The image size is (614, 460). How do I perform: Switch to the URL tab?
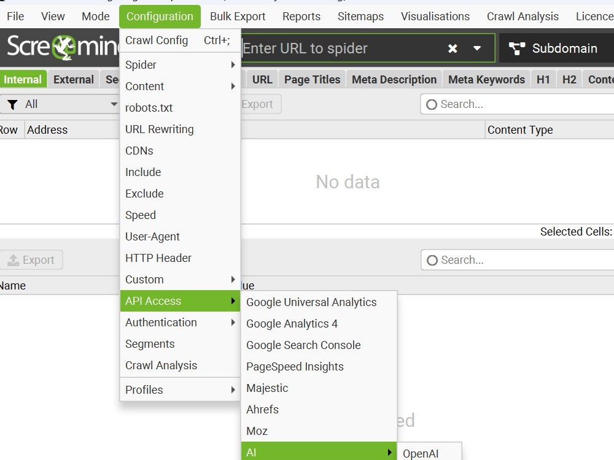(262, 79)
